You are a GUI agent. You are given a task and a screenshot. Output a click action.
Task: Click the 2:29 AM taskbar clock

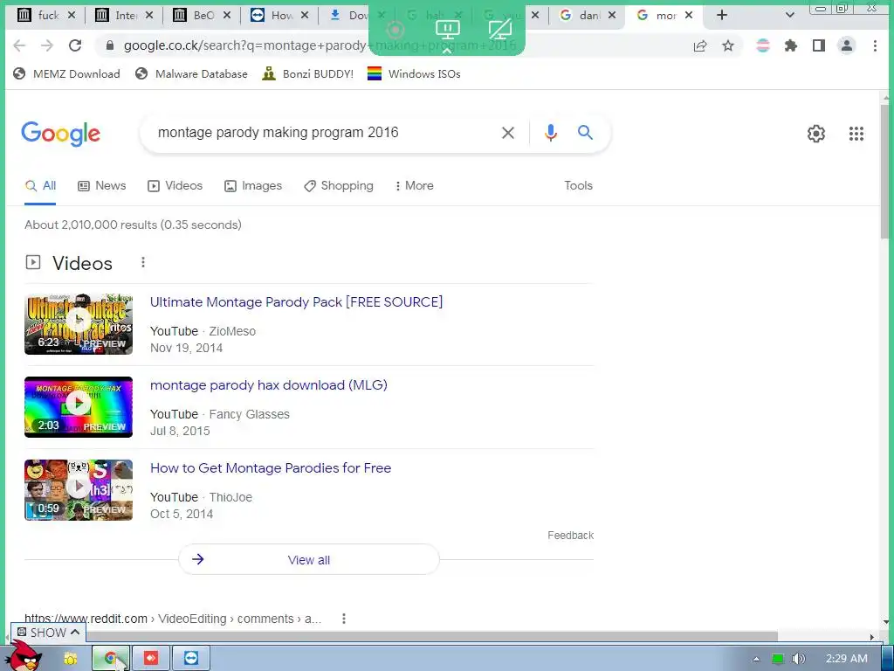pyautogui.click(x=846, y=659)
